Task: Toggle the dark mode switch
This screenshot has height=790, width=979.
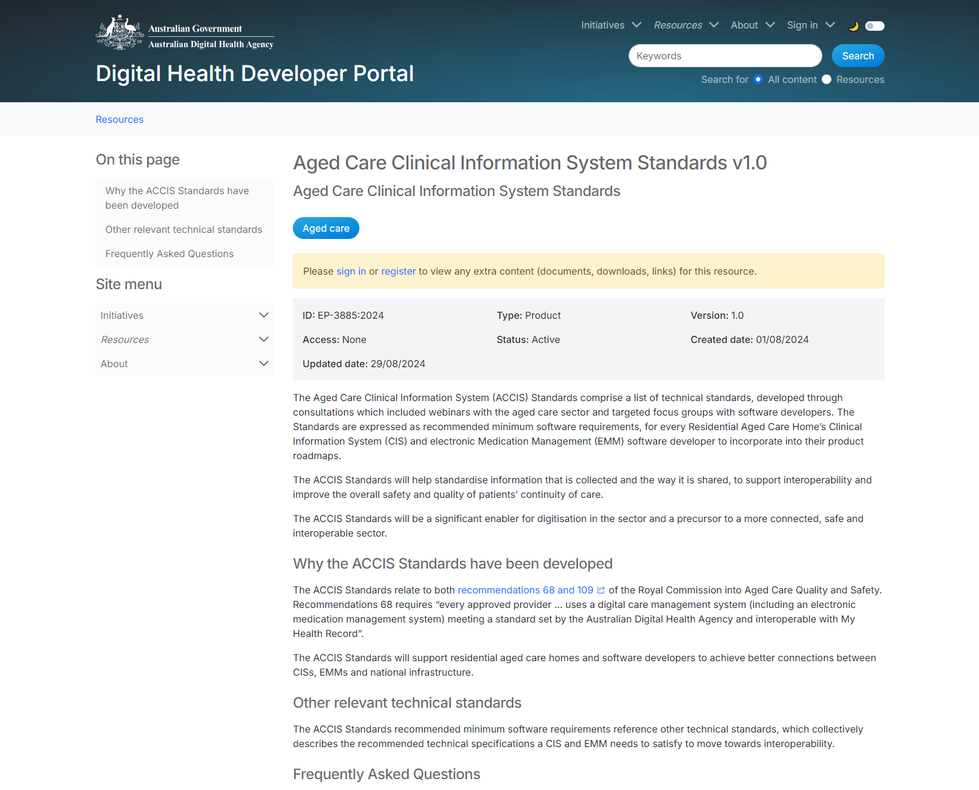Action: coord(874,26)
